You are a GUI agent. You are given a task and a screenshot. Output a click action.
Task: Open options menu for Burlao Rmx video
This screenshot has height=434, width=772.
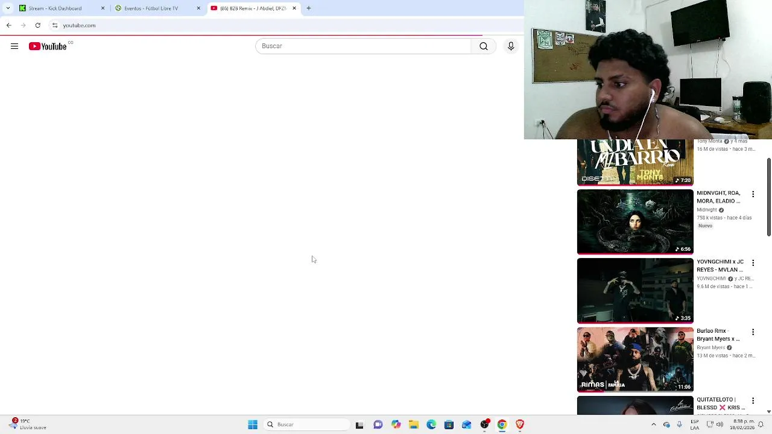[753, 332]
